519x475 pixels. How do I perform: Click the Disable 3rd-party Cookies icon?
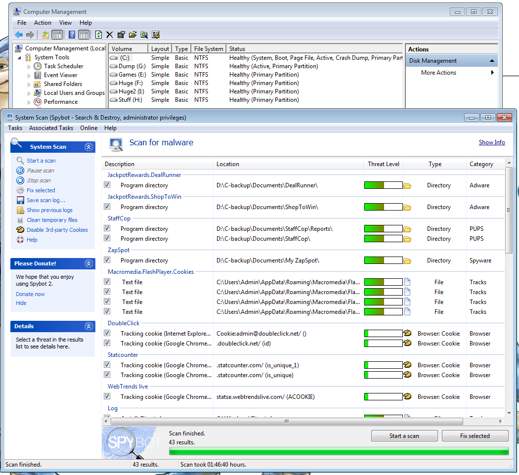click(x=21, y=230)
